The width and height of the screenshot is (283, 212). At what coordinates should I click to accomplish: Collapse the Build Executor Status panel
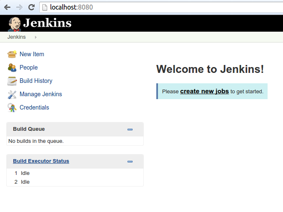[130, 162]
